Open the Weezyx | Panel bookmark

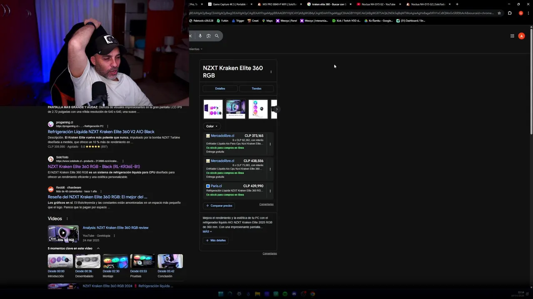point(287,20)
